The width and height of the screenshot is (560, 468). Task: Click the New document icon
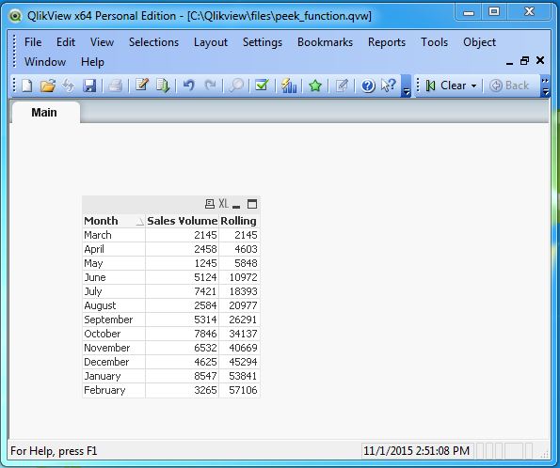point(27,86)
